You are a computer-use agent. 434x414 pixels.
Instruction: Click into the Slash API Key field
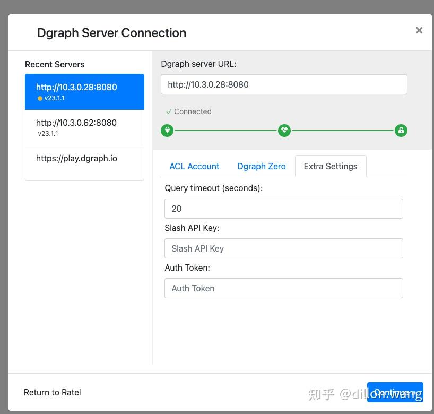coord(284,248)
